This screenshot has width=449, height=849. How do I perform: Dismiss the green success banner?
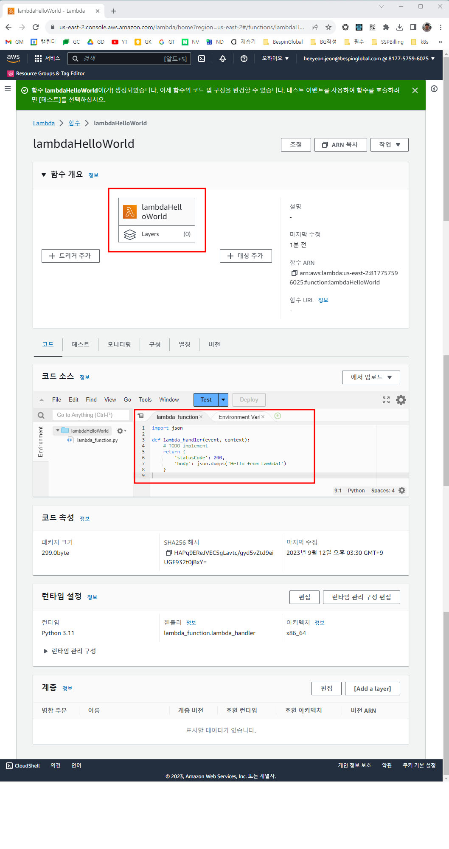415,90
